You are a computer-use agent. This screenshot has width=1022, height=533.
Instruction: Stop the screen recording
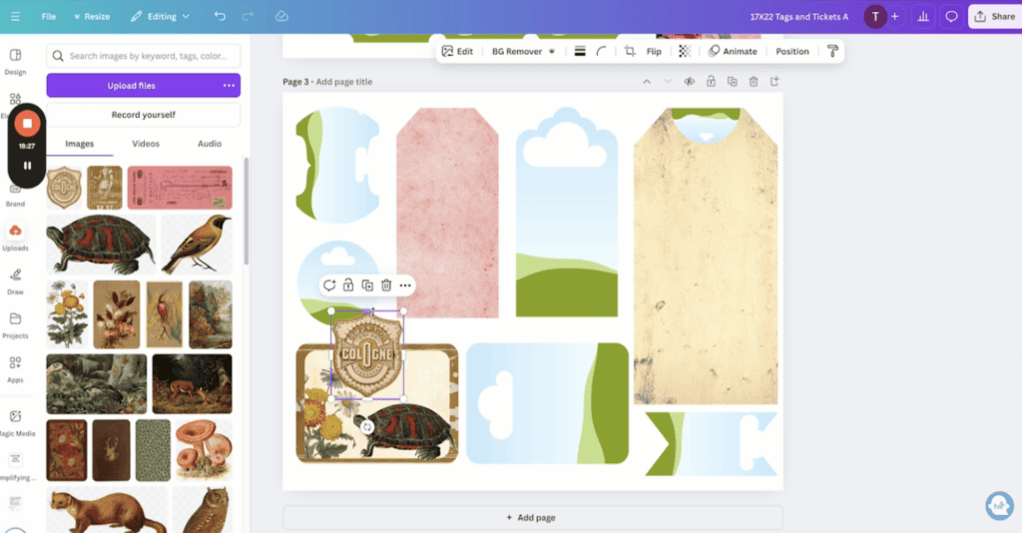tap(27, 123)
